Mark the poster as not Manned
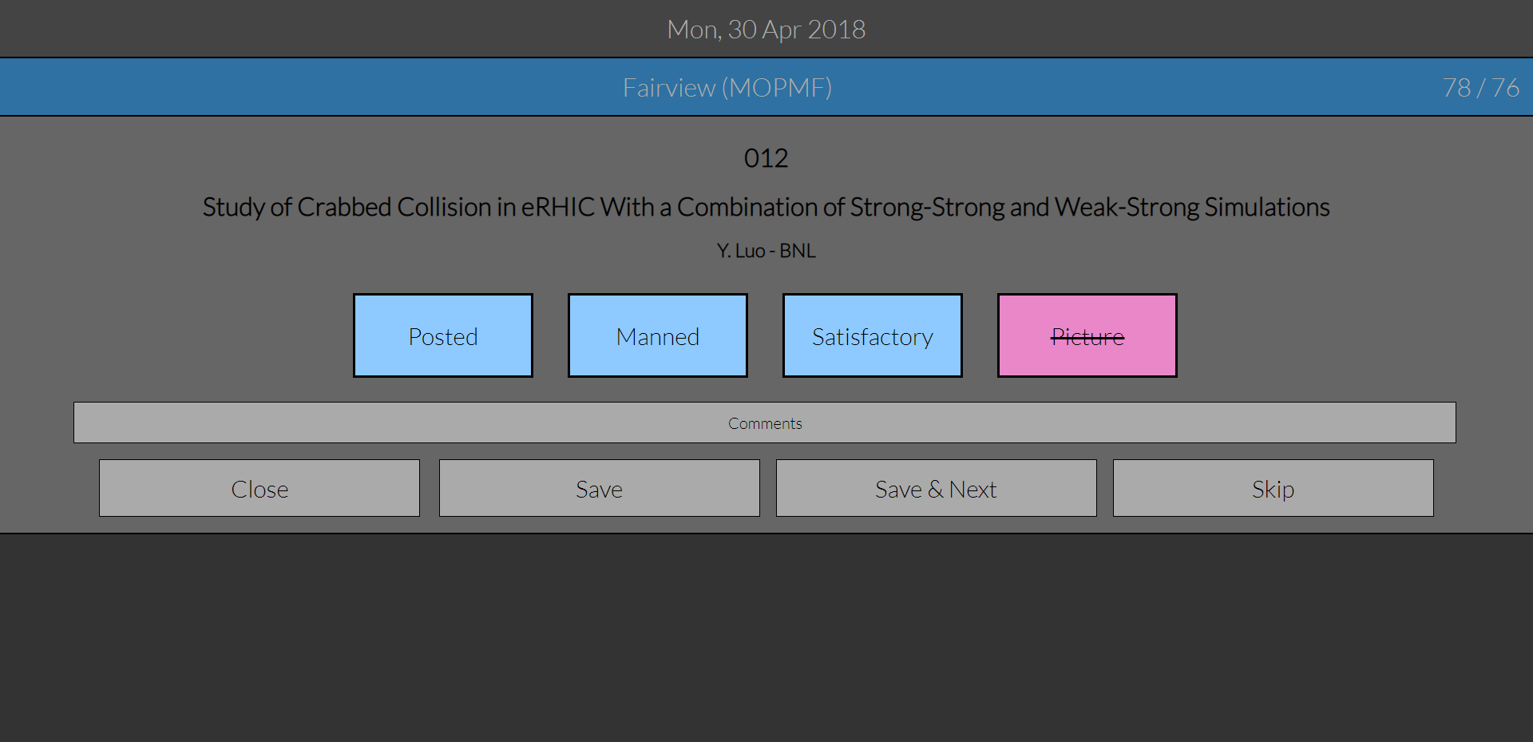Viewport: 1533px width, 742px height. pos(658,335)
